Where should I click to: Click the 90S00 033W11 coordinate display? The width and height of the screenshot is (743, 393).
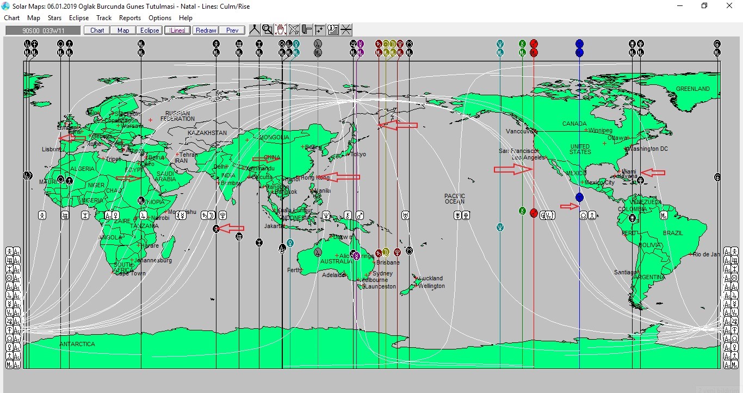(x=43, y=30)
